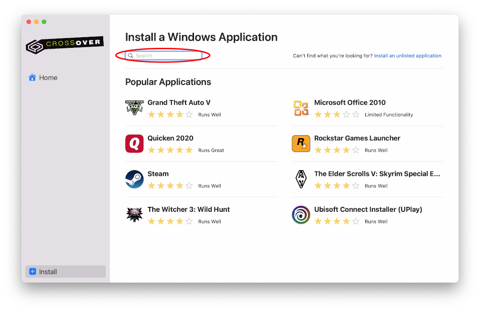Click Quicken 2020 star rating
Screen dimensions: 480x311
[170, 150]
